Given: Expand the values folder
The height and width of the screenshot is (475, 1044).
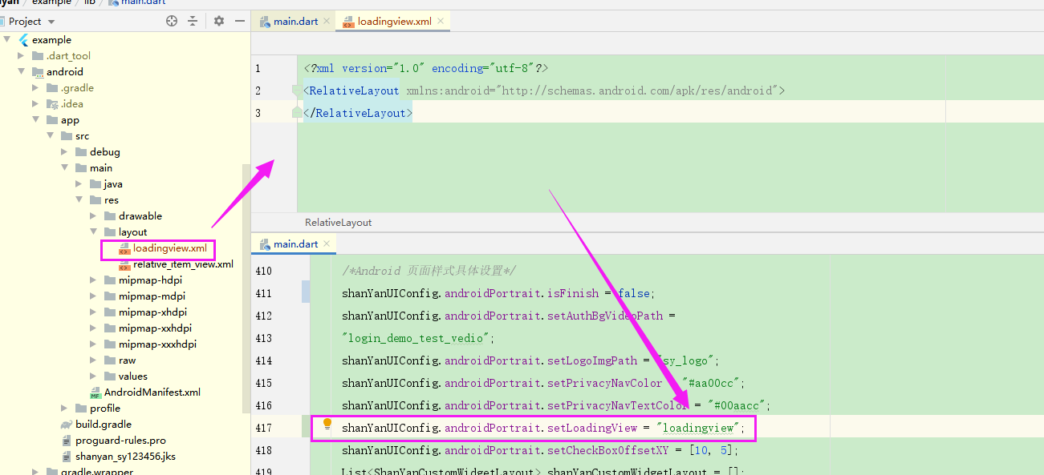Looking at the screenshot, I should (94, 376).
